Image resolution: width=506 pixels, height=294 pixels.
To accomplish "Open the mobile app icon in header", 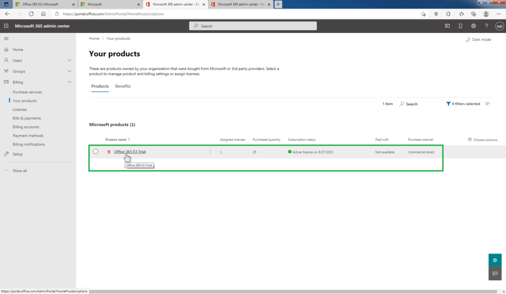I will (461, 26).
